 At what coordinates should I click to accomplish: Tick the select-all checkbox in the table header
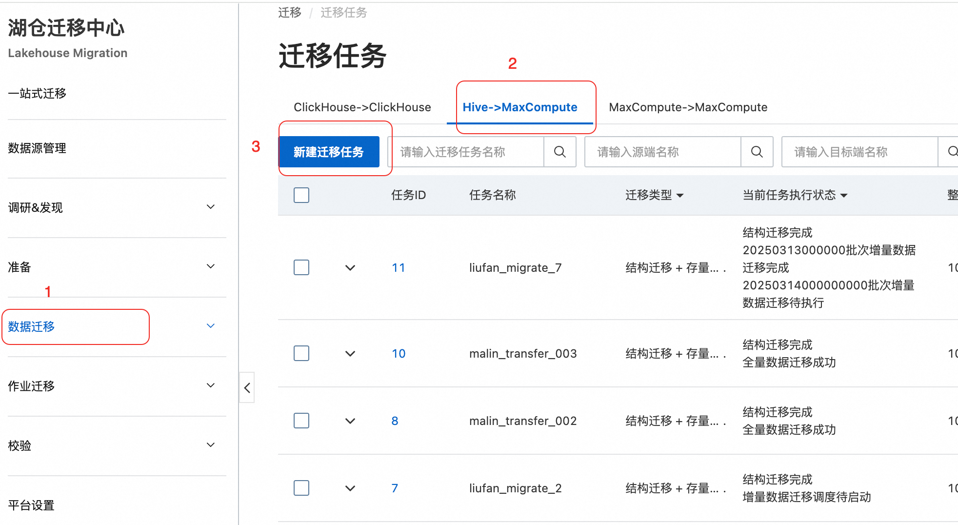(x=301, y=195)
